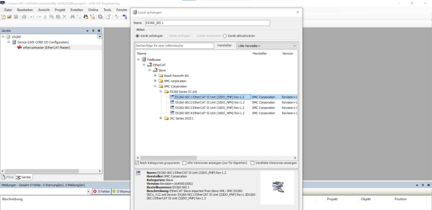Viewport: 432px width, 210px height.
Task: Collapse the Device (ctrlX CORE I/O Configuration) node
Action: [x=9, y=42]
